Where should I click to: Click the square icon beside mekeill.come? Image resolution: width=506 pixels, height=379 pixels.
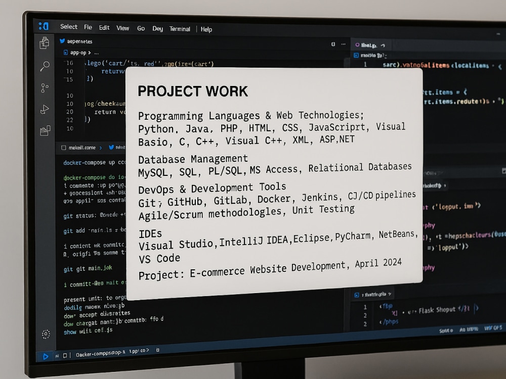64,148
